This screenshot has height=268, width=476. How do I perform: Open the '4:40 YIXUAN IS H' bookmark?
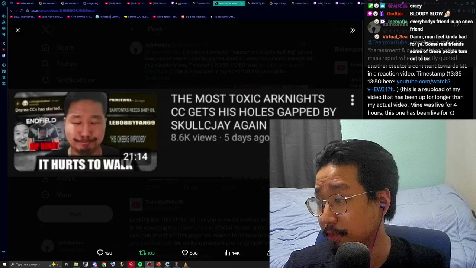[79, 17]
